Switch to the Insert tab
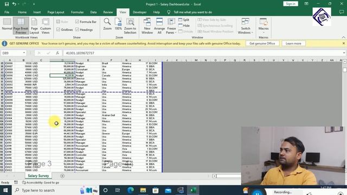 [x=37, y=12]
